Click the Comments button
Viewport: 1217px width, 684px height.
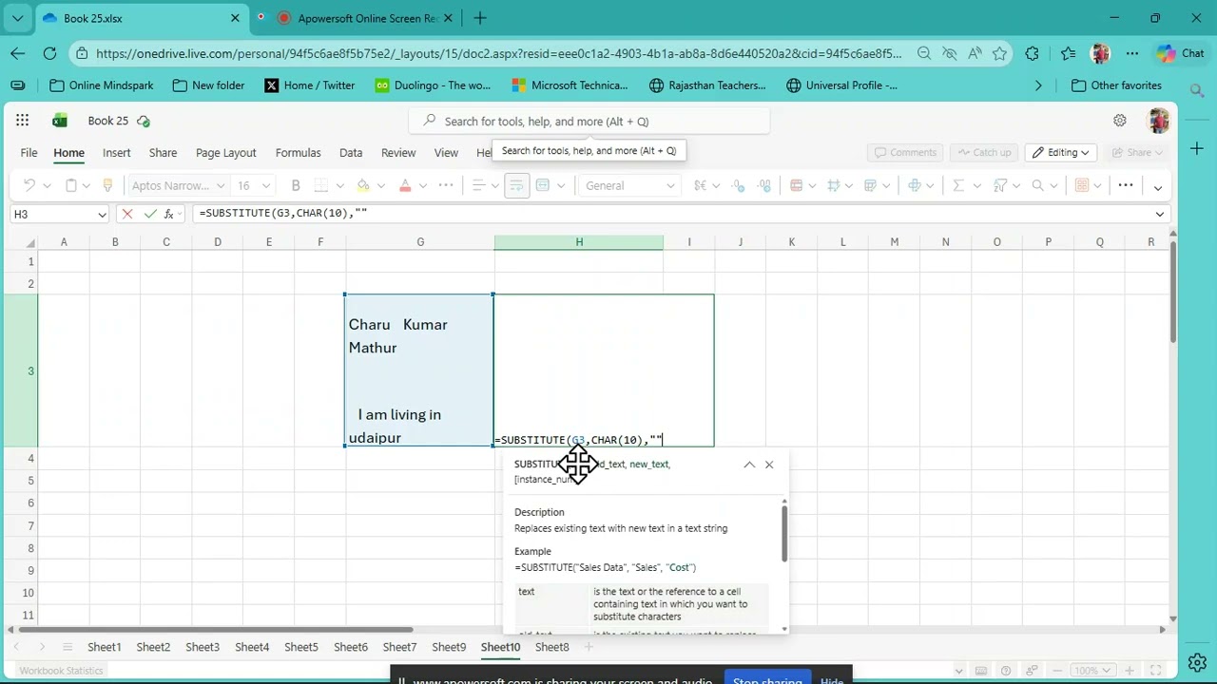point(906,152)
